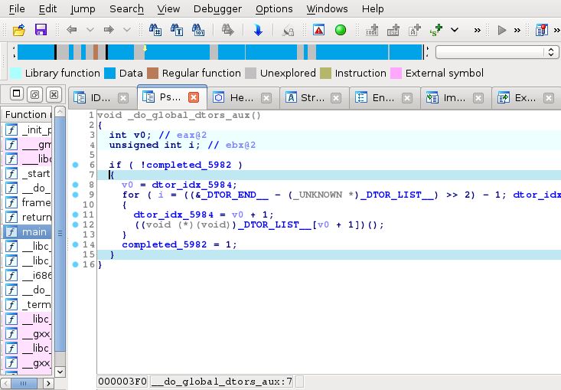Jump back with the left arrow
This screenshot has height=390, width=561.
click(x=71, y=30)
